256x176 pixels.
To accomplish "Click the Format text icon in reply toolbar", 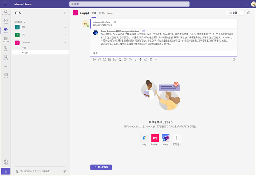I will 94,60.
